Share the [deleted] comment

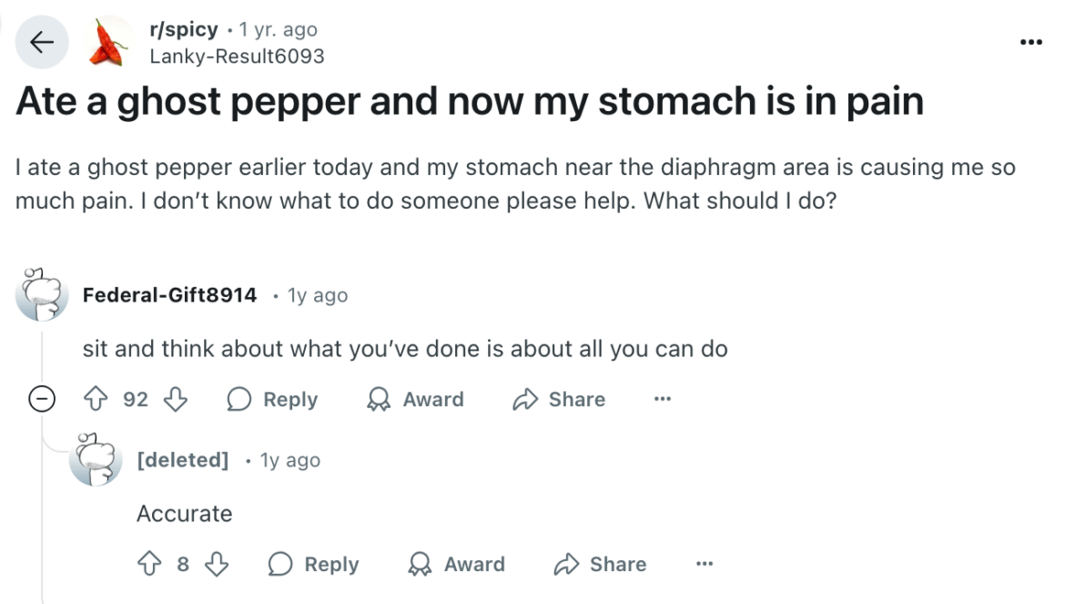pyautogui.click(x=599, y=564)
